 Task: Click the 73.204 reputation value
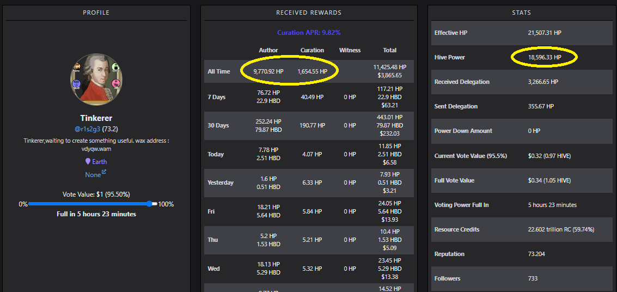point(536,254)
